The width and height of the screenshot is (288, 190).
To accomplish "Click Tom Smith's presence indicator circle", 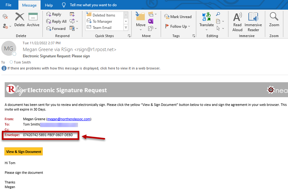I will [11, 62].
